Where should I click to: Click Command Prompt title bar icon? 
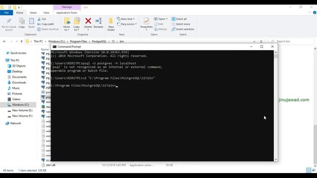[x=54, y=46]
